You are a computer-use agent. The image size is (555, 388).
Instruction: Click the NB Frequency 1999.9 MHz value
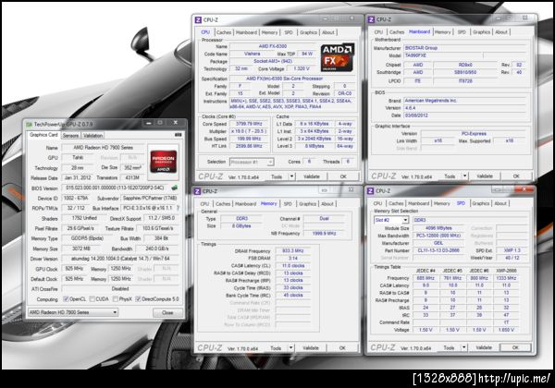(x=324, y=233)
